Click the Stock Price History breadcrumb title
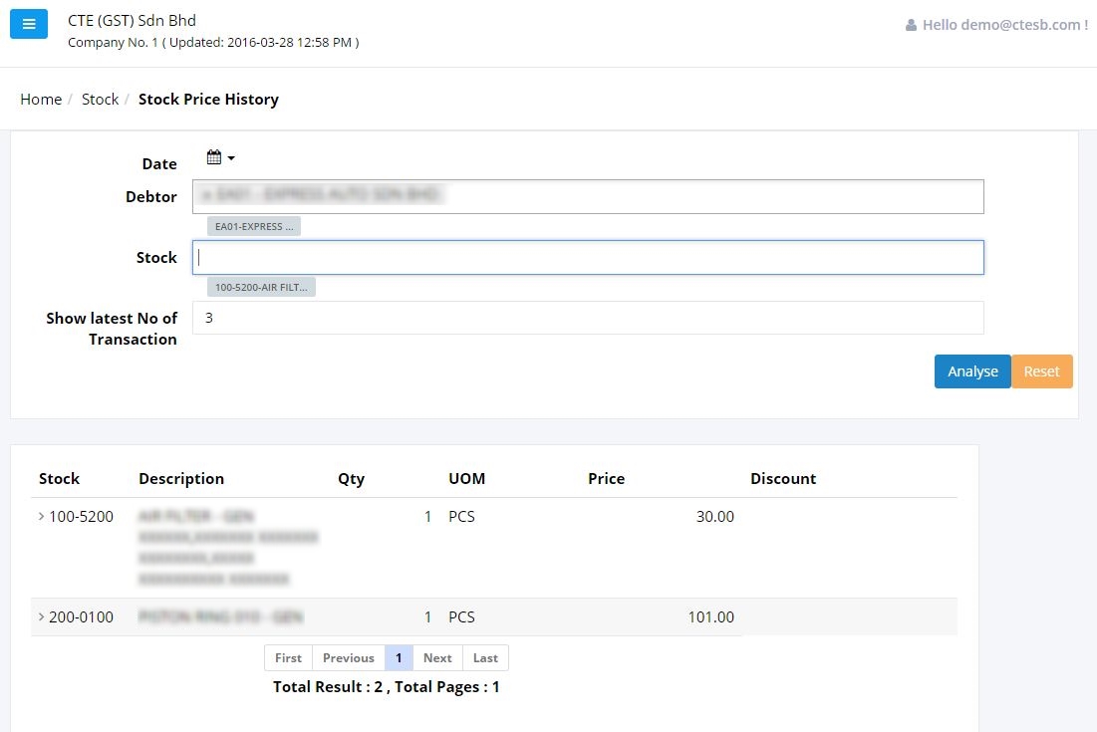This screenshot has width=1097, height=732. point(208,100)
